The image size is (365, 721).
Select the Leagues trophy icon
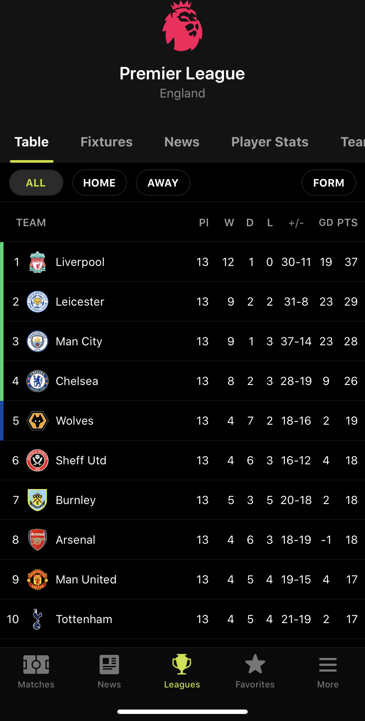(x=182, y=665)
